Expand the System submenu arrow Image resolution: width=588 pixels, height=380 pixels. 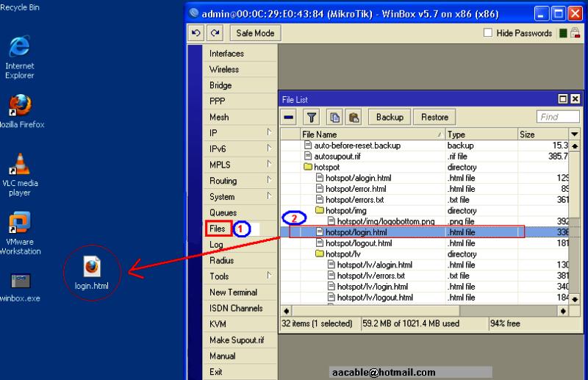[269, 196]
